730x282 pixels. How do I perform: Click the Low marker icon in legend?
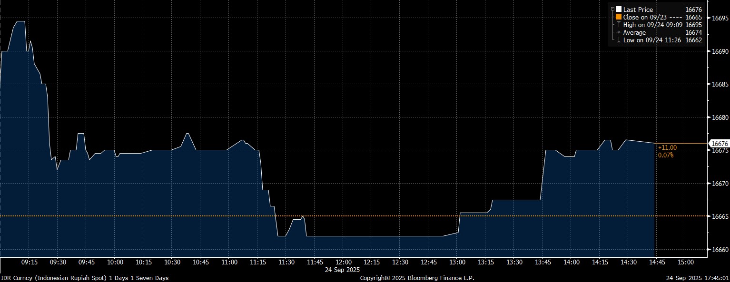click(619, 40)
